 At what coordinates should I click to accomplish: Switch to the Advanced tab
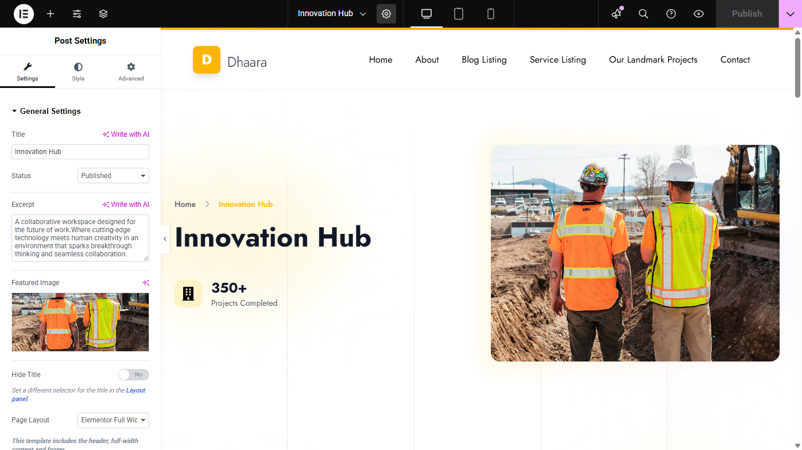131,72
